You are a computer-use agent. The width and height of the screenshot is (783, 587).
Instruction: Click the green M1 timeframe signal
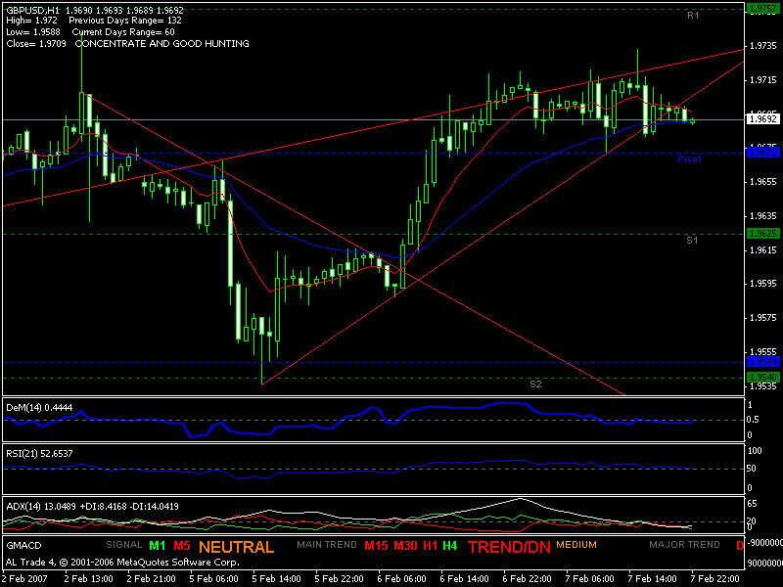(x=158, y=546)
